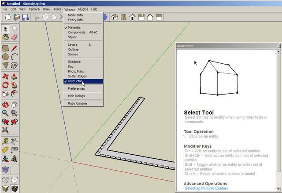
Task: Open the Selecting Multiple Entities link
Action: 206,189
